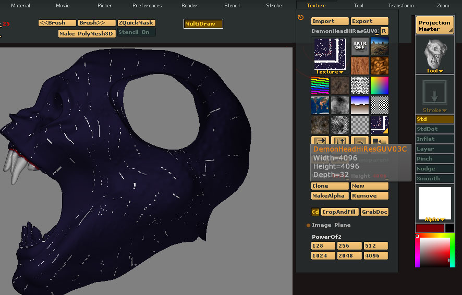462x295 pixels.
Task: Open the Render menu
Action: click(189, 6)
